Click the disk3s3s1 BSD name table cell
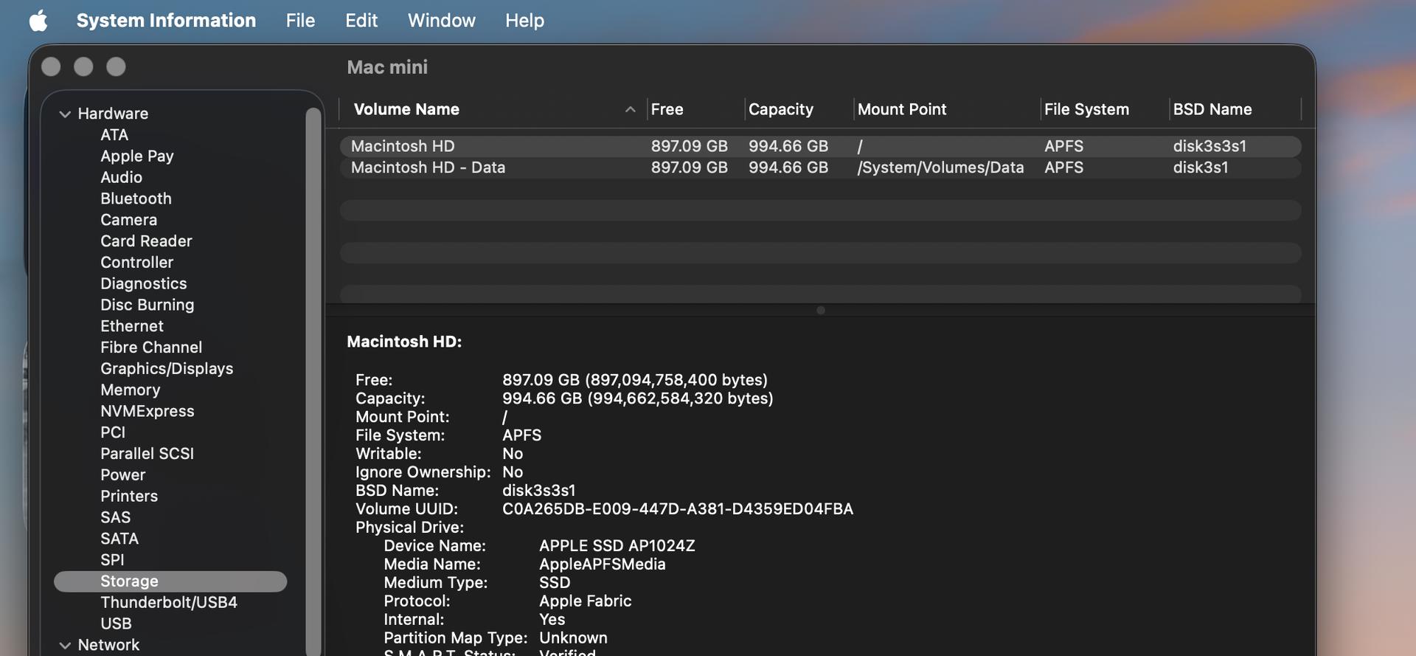Screen dimensions: 1416x656 (1209, 146)
